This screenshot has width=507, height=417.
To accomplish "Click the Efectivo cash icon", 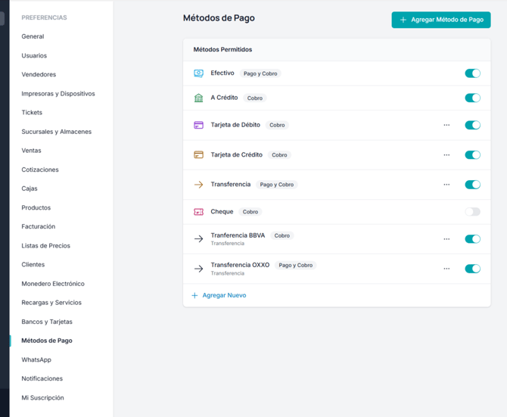I will (x=198, y=73).
